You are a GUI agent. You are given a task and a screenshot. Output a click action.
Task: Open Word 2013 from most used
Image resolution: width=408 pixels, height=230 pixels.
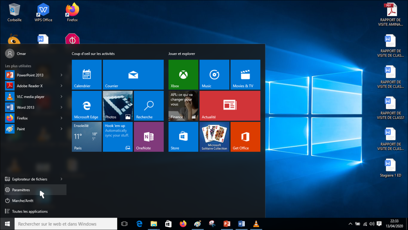click(35, 107)
